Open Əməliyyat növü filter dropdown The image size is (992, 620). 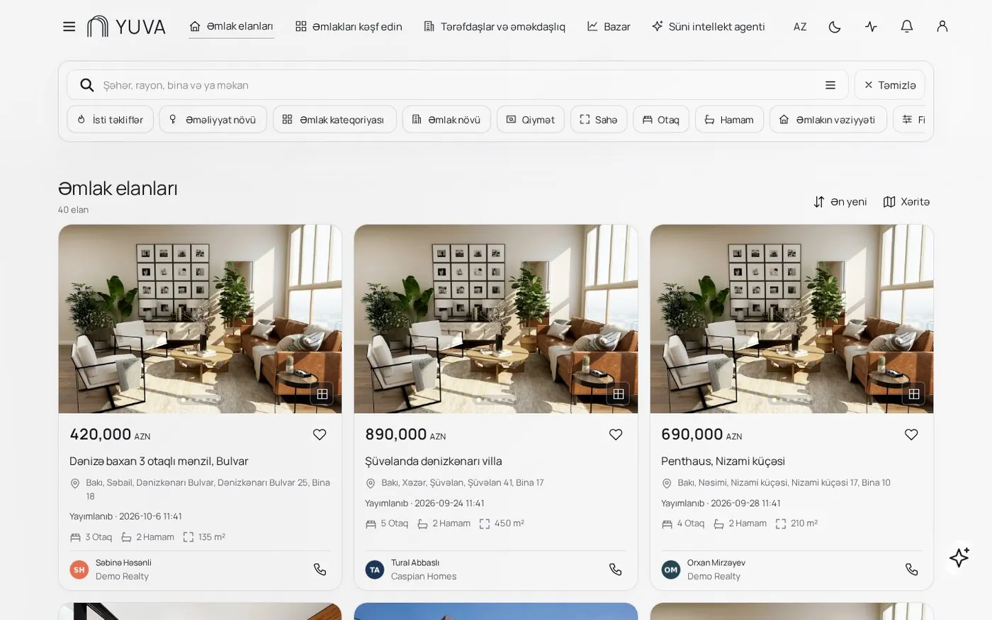213,120
